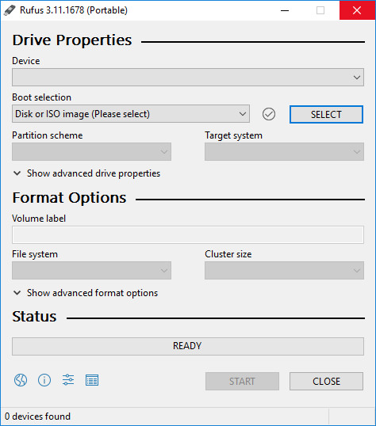The image size is (376, 426).
Task: Minimize the Rufus window
Action: [285, 10]
